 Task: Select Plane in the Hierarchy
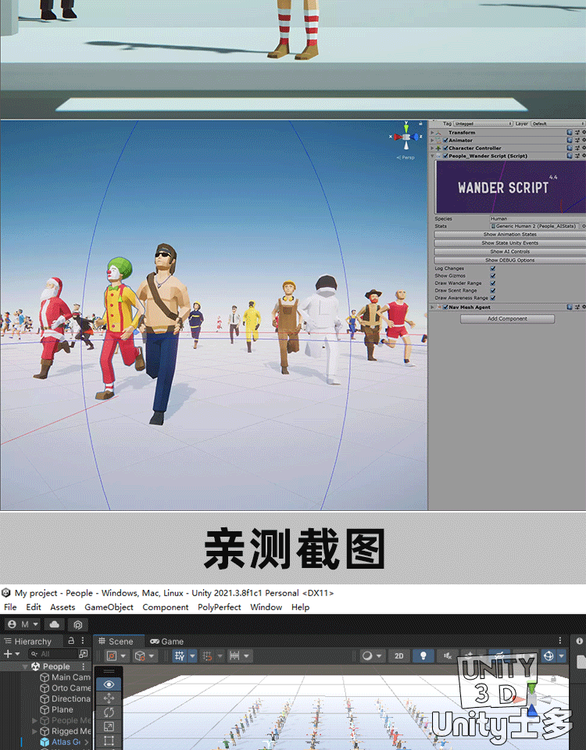coord(62,709)
